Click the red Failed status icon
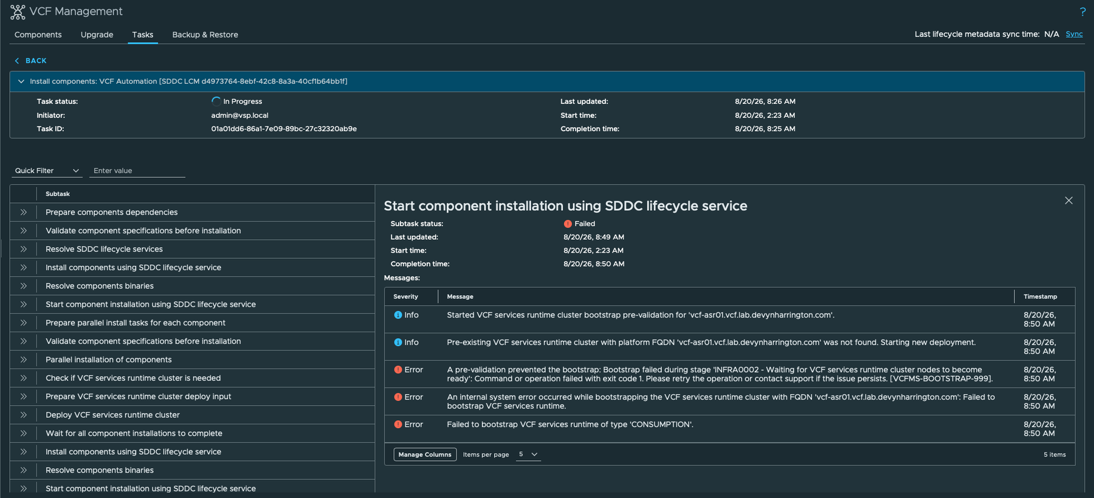 pos(568,223)
